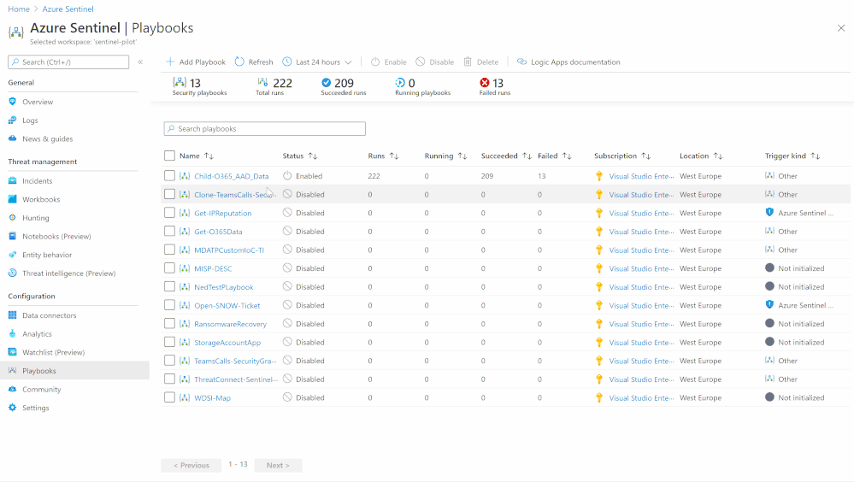Click the Logs icon in the sidebar

pyautogui.click(x=13, y=120)
